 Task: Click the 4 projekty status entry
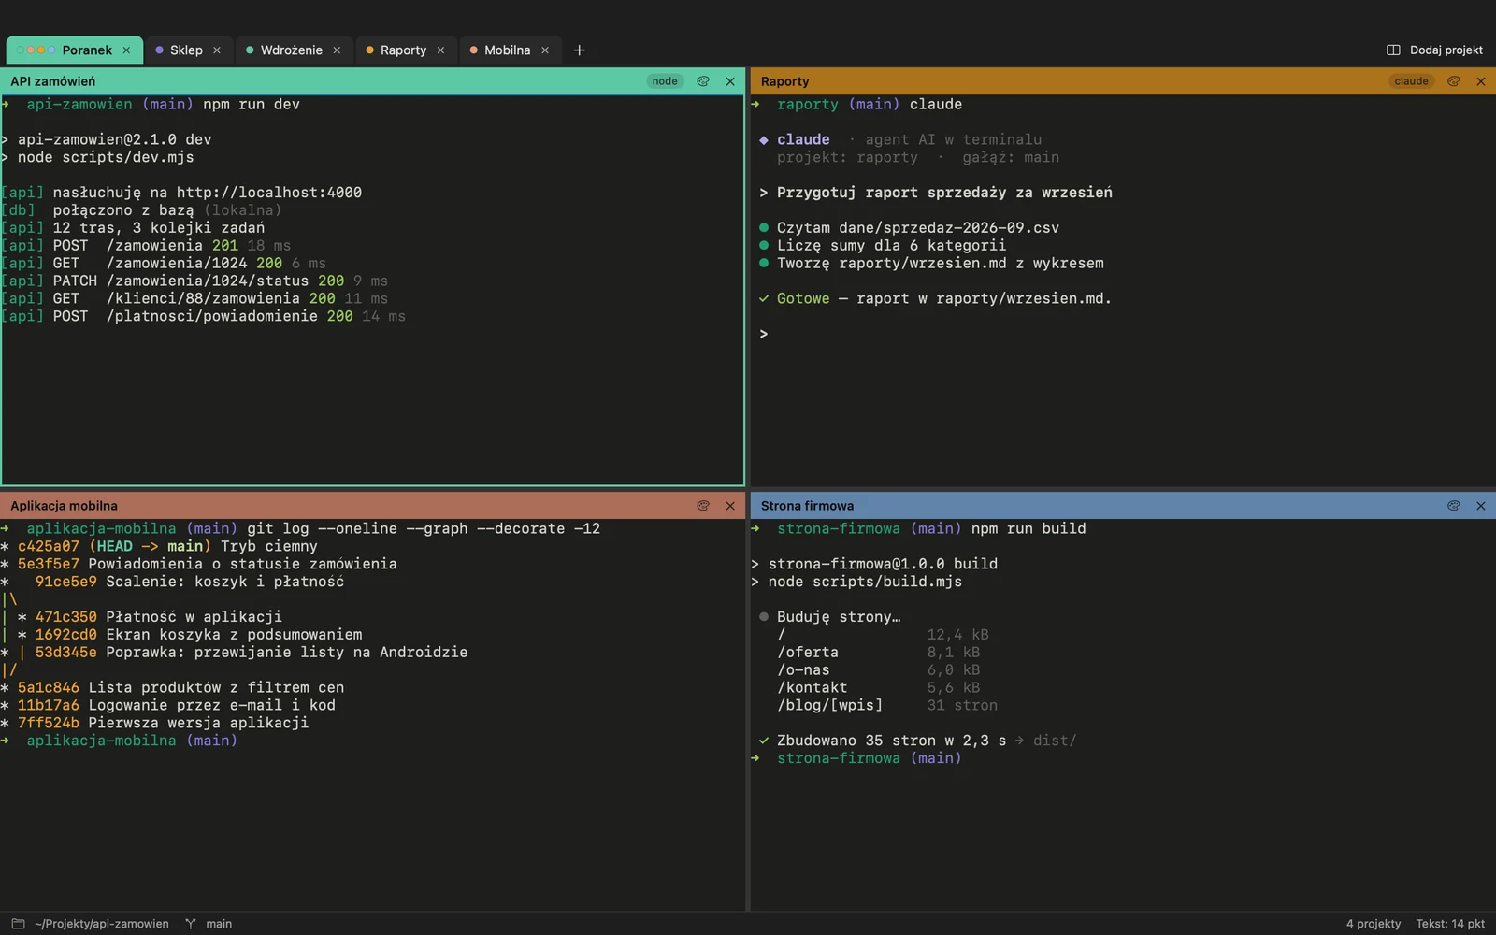[1374, 924]
